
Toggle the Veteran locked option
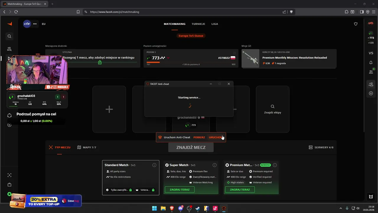(145, 190)
